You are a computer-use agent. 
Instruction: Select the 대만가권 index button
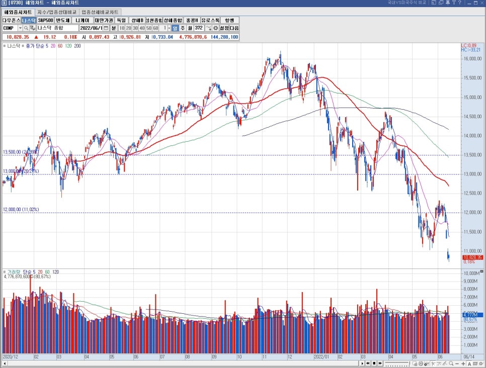[104, 20]
